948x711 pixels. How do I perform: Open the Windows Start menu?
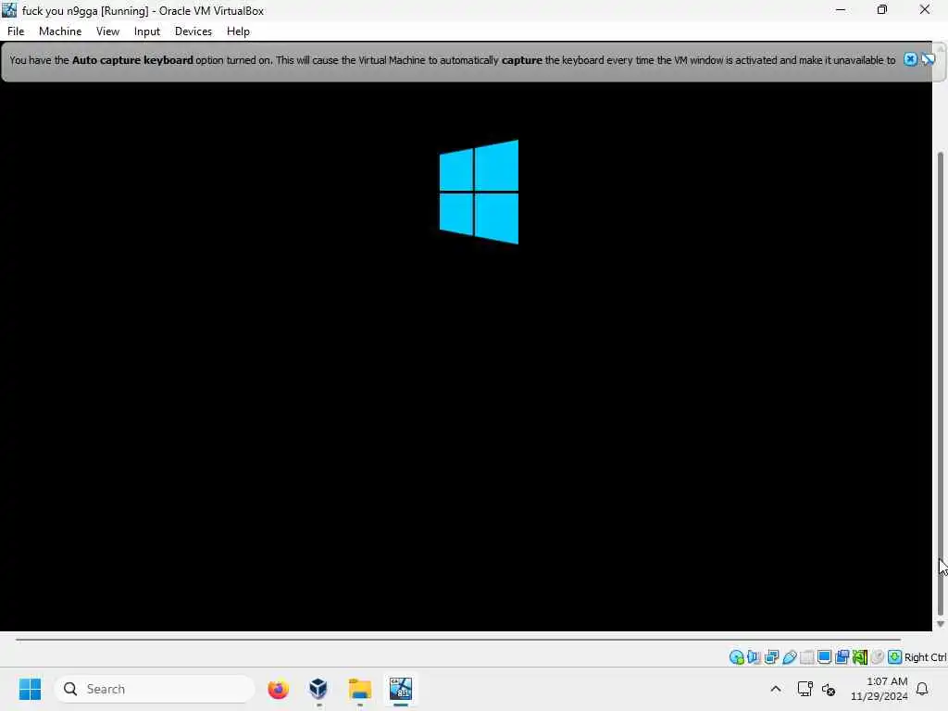coord(31,689)
